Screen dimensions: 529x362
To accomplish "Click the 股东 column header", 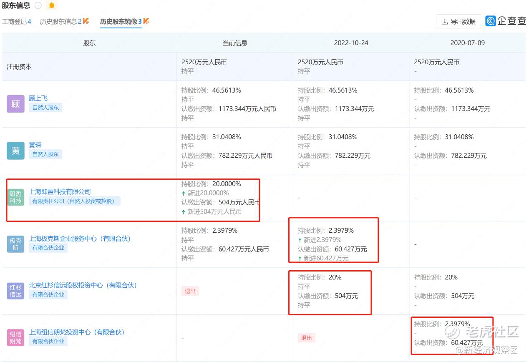I will tap(89, 43).
